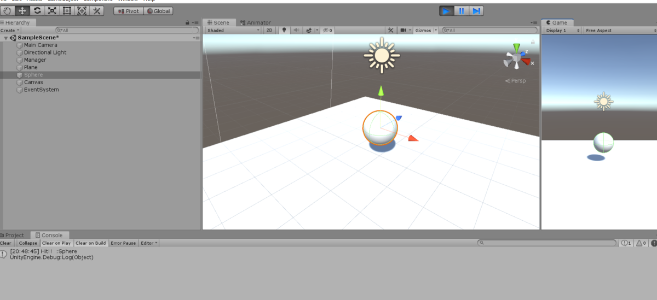Toggle Error Pause in Console
Screen dimensions: 657x300
(x=123, y=243)
